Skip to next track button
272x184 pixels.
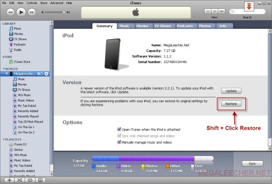tap(32, 12)
